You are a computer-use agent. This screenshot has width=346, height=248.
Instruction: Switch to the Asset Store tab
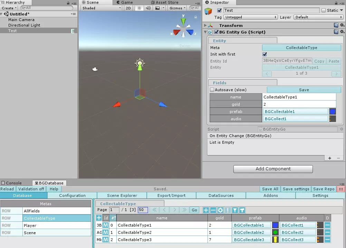(x=165, y=2)
